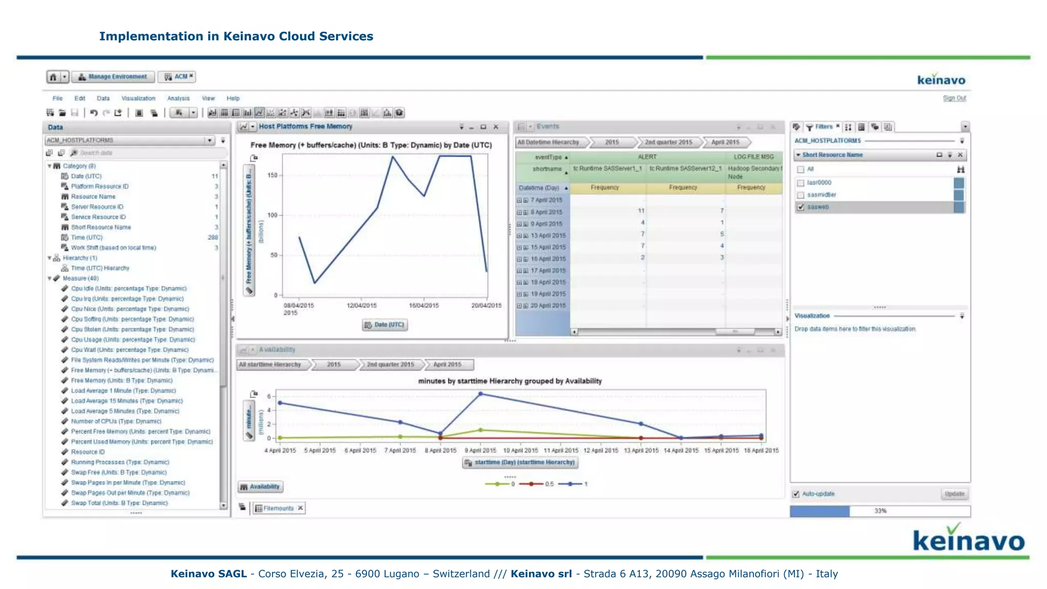Select the decision tree toolbar icon
The image size is (1047, 589).
pos(388,112)
